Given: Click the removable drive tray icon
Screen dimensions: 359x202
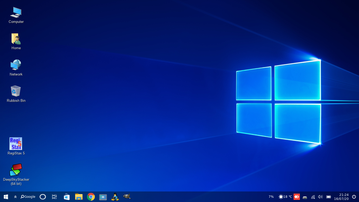Looking at the screenshot, I should coord(305,197).
